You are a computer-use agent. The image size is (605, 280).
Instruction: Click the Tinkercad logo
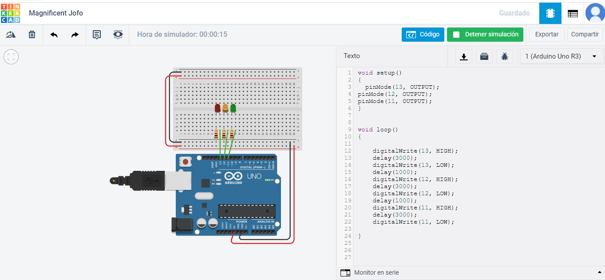coord(11,13)
